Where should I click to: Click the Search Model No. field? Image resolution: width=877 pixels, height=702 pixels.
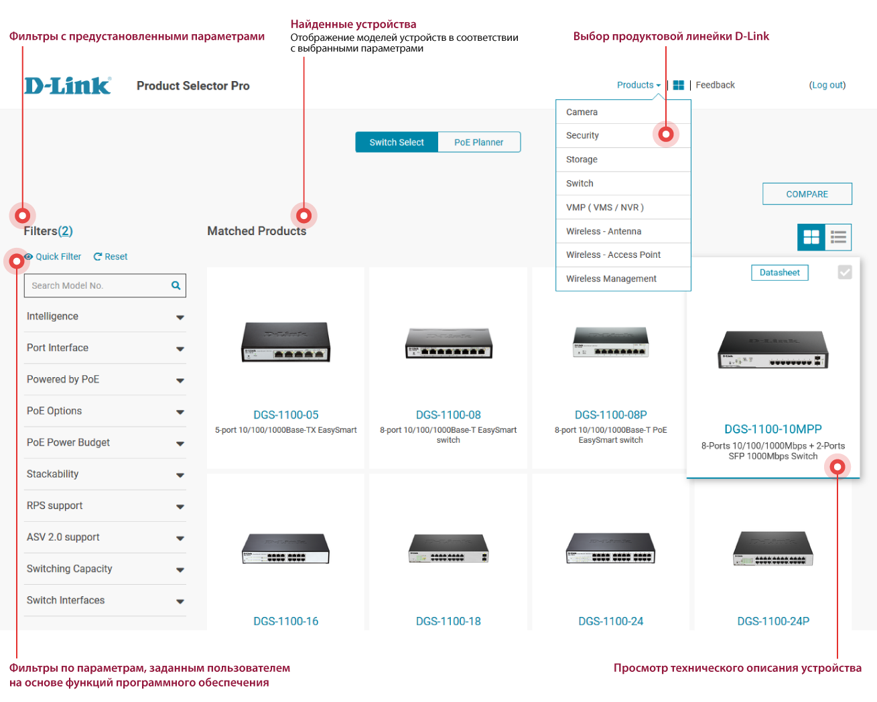(x=97, y=285)
